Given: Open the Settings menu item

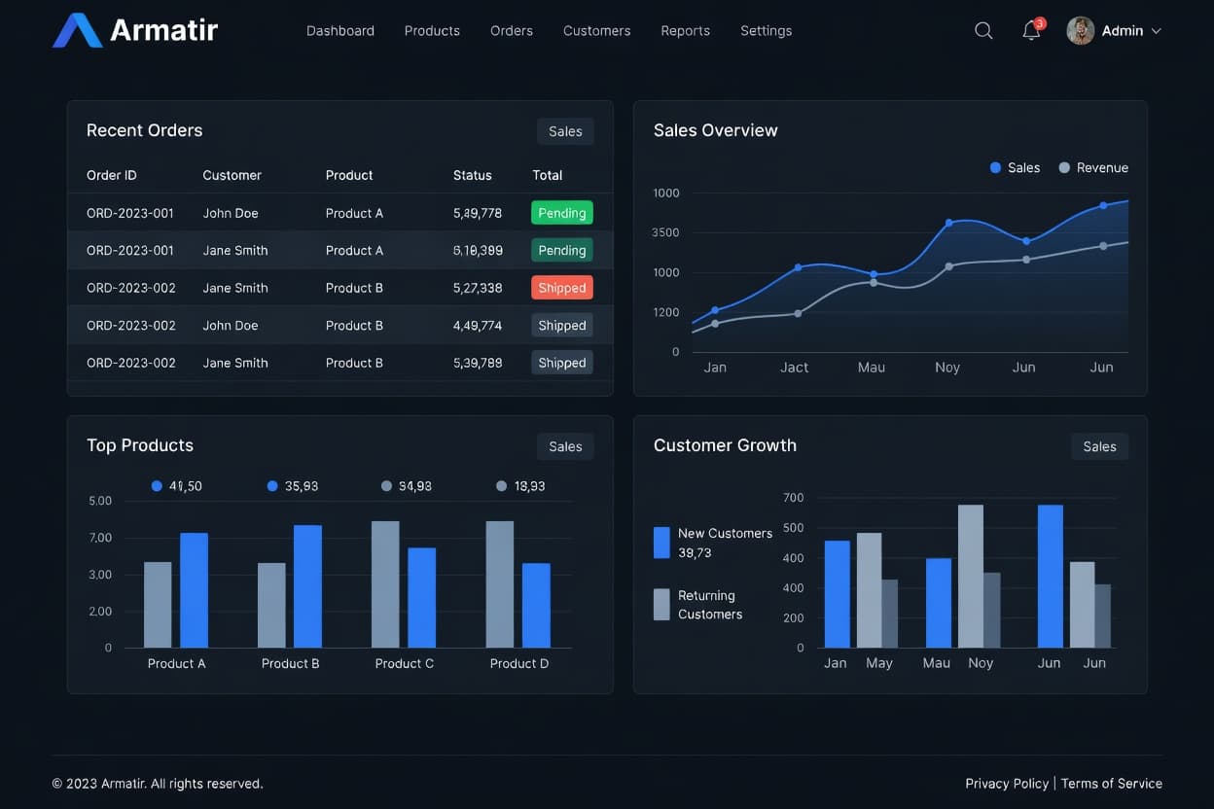Looking at the screenshot, I should tap(766, 31).
